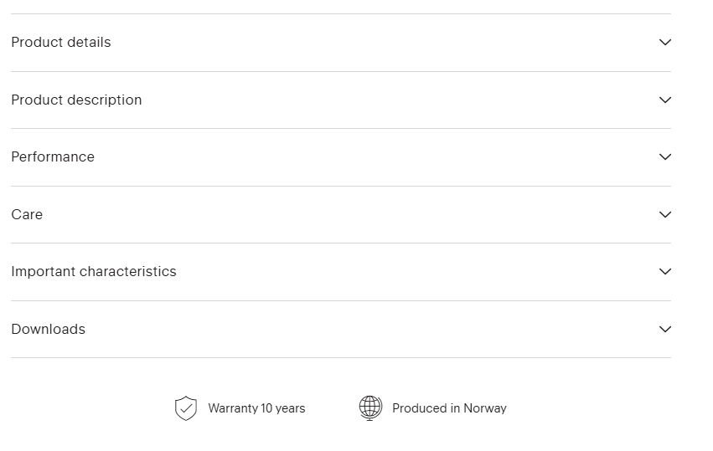Show Important characteristics by clicking its title

click(x=94, y=272)
